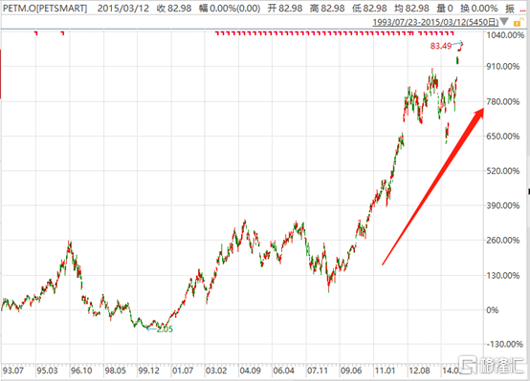Click the 130.00% axis label

tap(503, 276)
